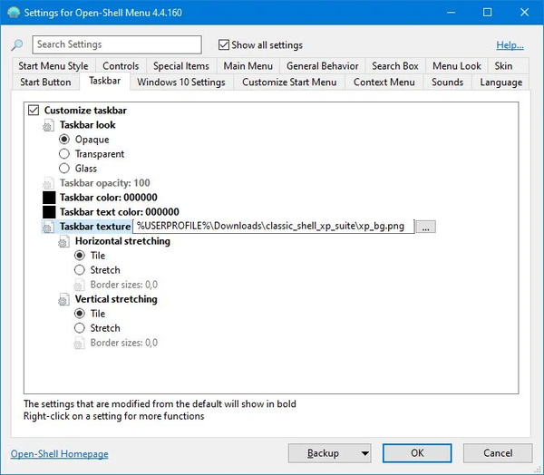Switch to the Customize Start Menu tab
The width and height of the screenshot is (544, 475).
tap(289, 82)
